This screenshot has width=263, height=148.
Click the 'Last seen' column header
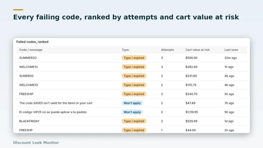click(x=231, y=50)
